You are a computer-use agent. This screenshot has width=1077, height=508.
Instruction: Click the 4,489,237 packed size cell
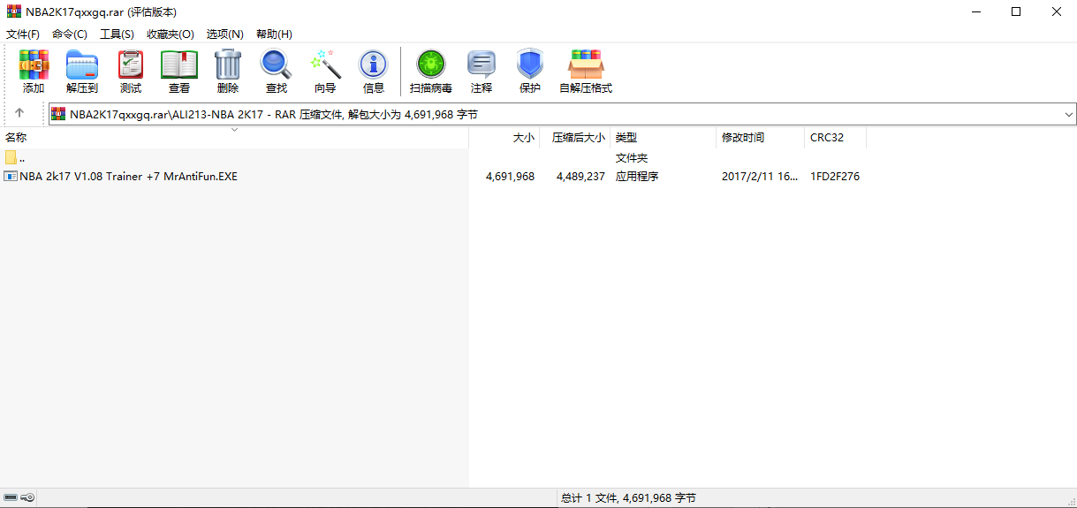tap(580, 177)
